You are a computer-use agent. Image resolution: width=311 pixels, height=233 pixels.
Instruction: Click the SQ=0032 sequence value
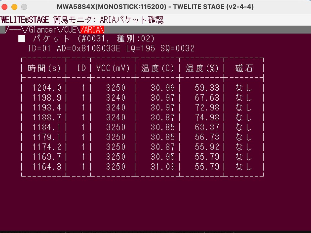click(x=178, y=48)
